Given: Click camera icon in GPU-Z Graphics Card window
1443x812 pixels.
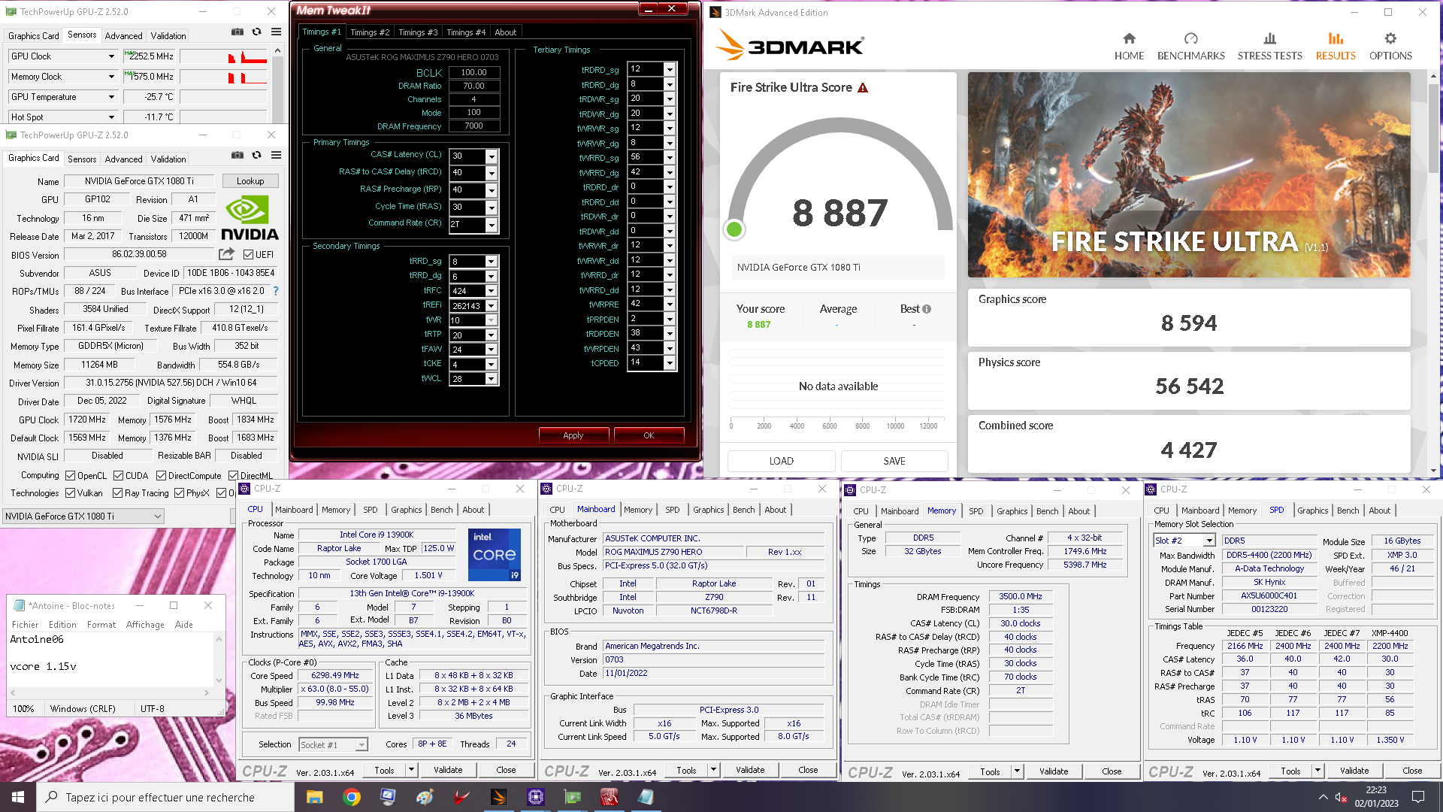Looking at the screenshot, I should click(x=237, y=156).
